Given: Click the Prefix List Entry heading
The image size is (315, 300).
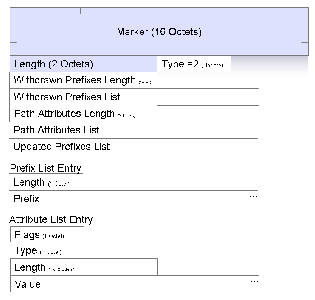Looking at the screenshot, I should [45, 168].
